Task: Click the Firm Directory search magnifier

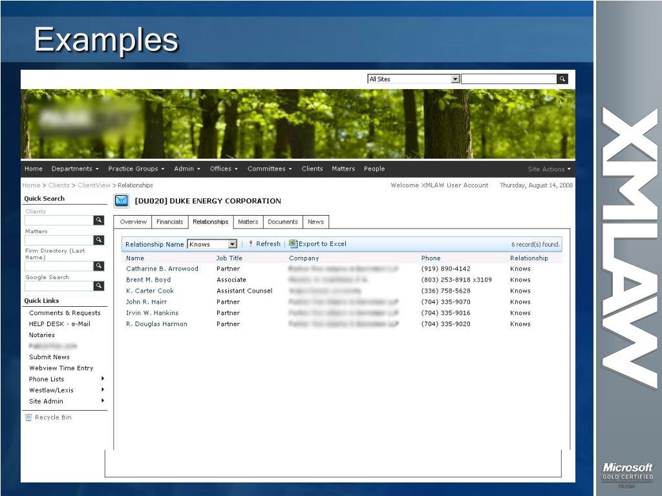Action: pyautogui.click(x=99, y=266)
